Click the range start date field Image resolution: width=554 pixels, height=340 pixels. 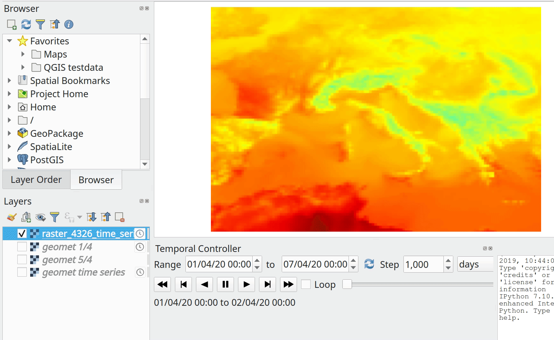click(x=219, y=264)
